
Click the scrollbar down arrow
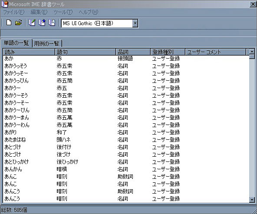(252, 200)
